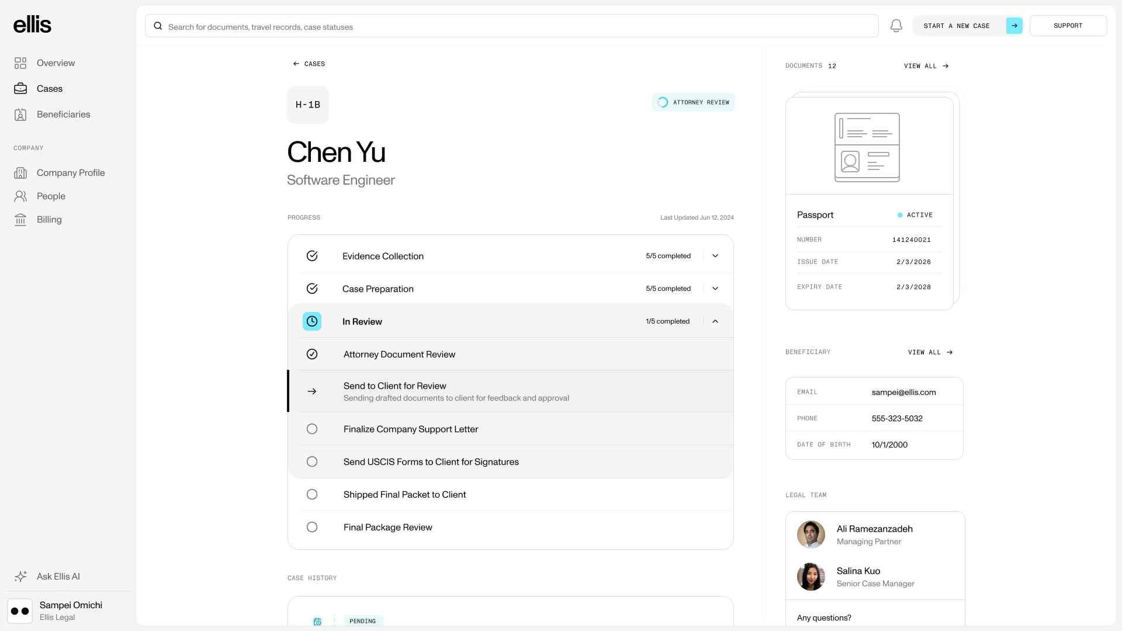1122x631 pixels.
Task: Click the passport document illustration
Action: (x=867, y=147)
